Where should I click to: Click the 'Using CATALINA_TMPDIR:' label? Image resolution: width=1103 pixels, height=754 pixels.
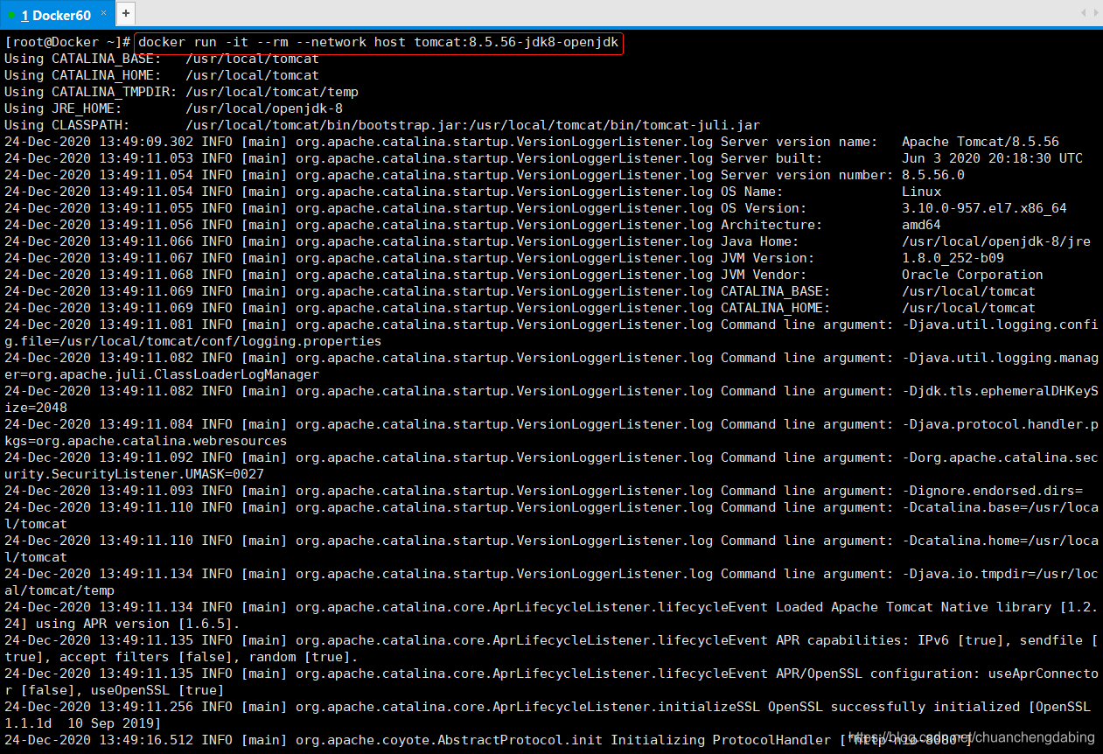coord(91,92)
